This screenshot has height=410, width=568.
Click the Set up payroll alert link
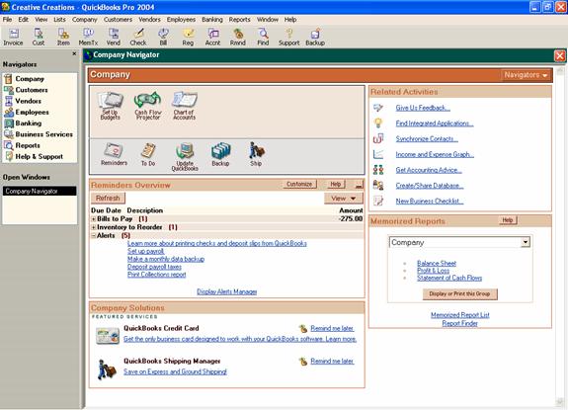pyautogui.click(x=145, y=251)
